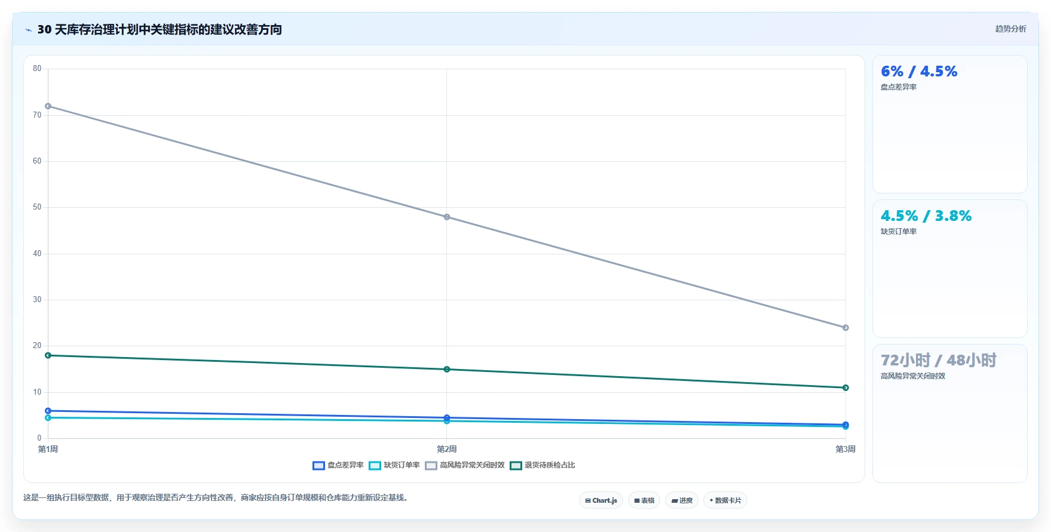Open the 表格 chip
1051x532 pixels.
(644, 500)
